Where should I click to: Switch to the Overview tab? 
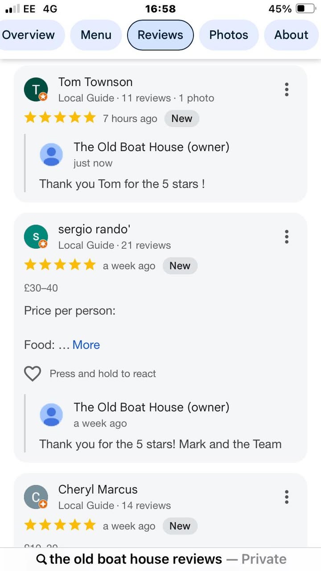click(x=29, y=35)
